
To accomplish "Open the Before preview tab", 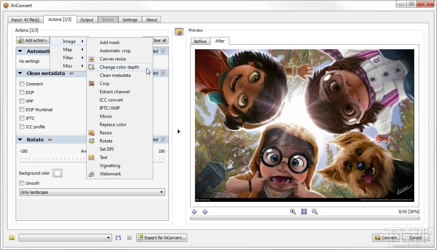I will [201, 41].
